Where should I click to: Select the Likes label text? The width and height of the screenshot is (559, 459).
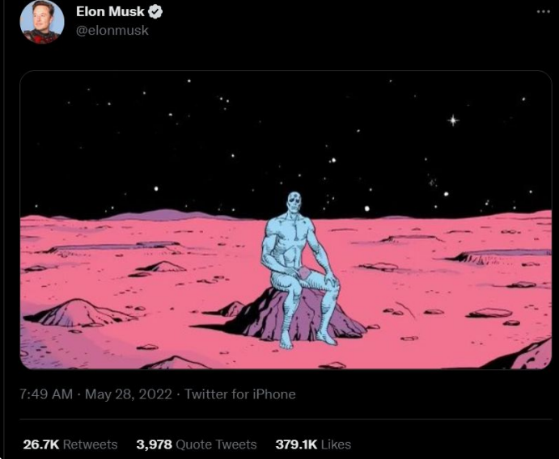click(x=336, y=444)
